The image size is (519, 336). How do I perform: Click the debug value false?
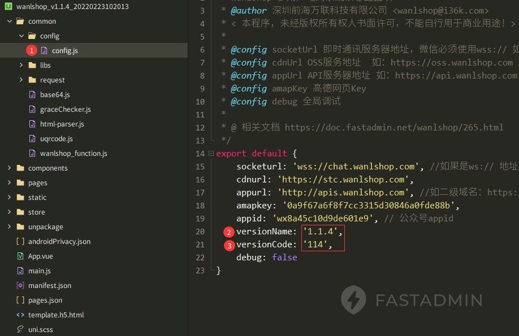point(284,258)
